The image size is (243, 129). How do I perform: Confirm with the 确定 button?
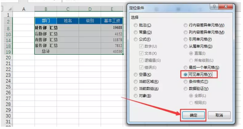click(x=193, y=115)
